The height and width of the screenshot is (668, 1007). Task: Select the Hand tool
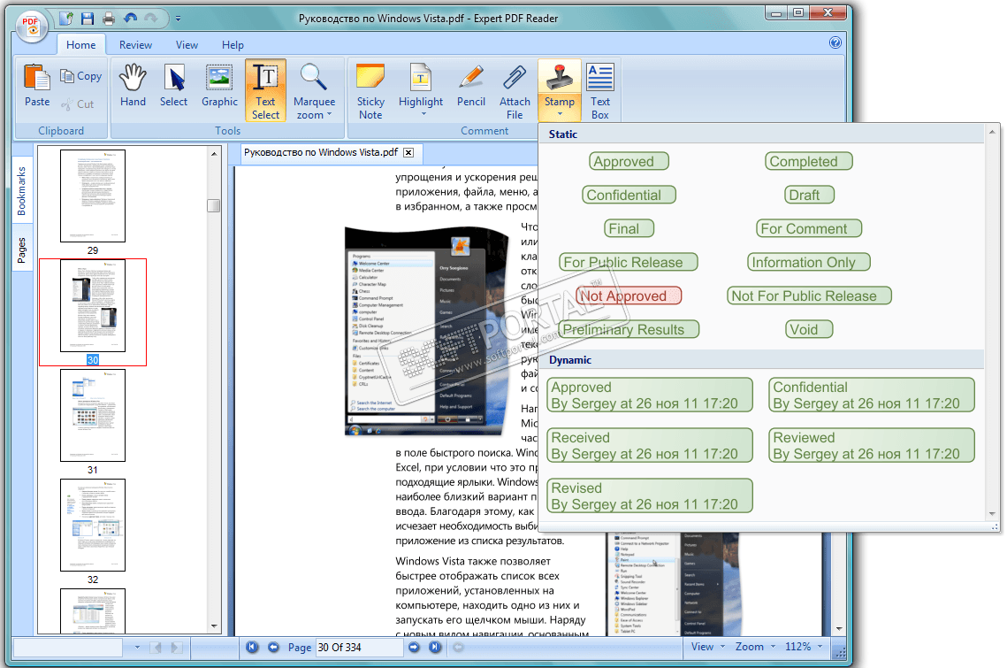[x=133, y=86]
